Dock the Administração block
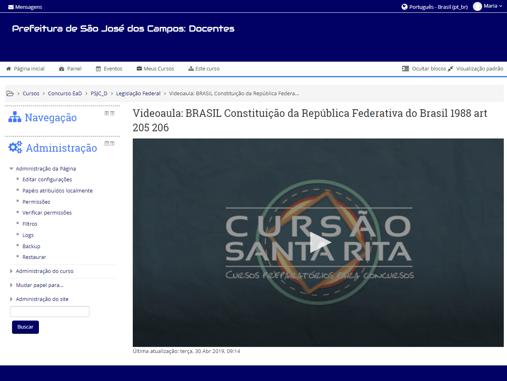The height and width of the screenshot is (381, 507). (112, 144)
